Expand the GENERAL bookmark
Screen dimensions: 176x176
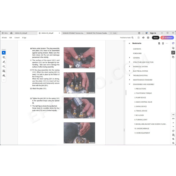(129, 58)
